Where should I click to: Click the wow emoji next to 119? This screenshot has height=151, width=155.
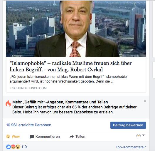(x=18, y=147)
